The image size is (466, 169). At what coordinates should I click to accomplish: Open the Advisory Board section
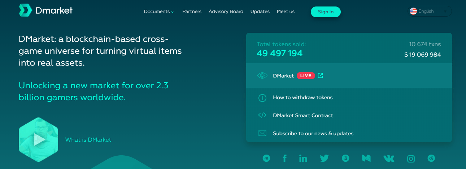coord(226,12)
